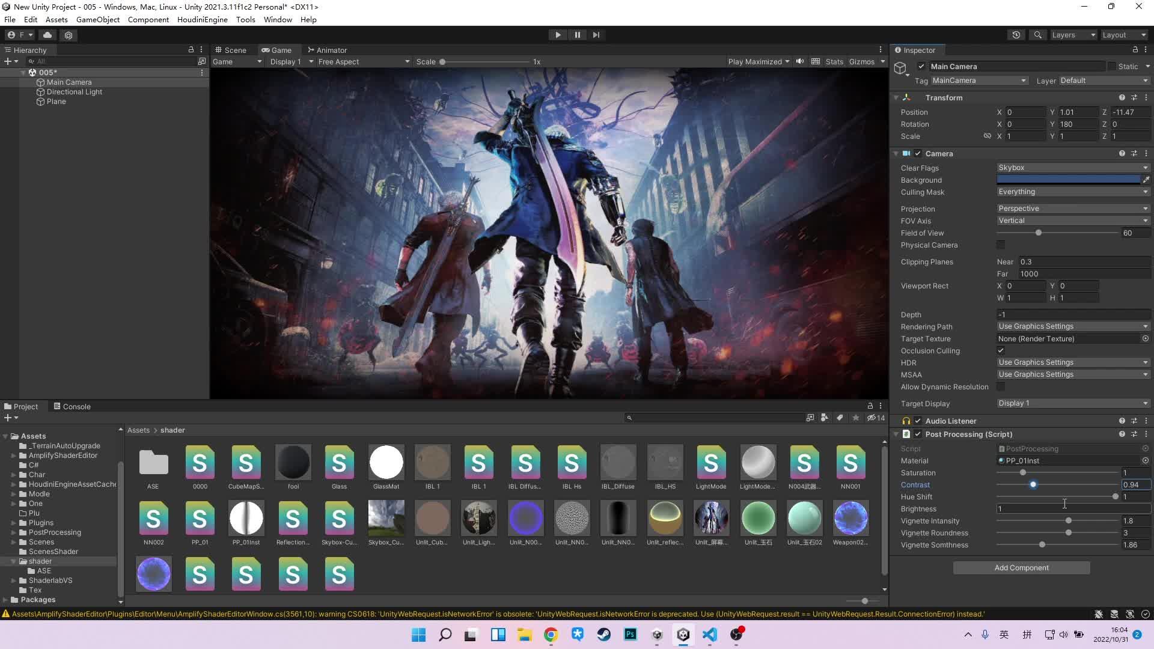Switch to the Animator tab
The height and width of the screenshot is (649, 1154).
[327, 50]
